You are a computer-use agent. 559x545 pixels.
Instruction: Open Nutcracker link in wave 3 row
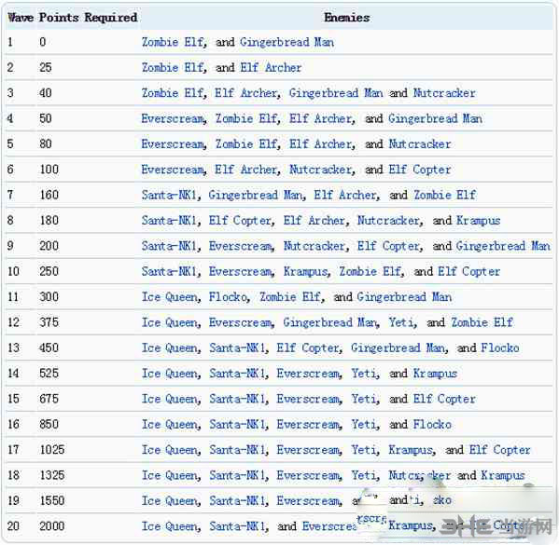pos(444,93)
